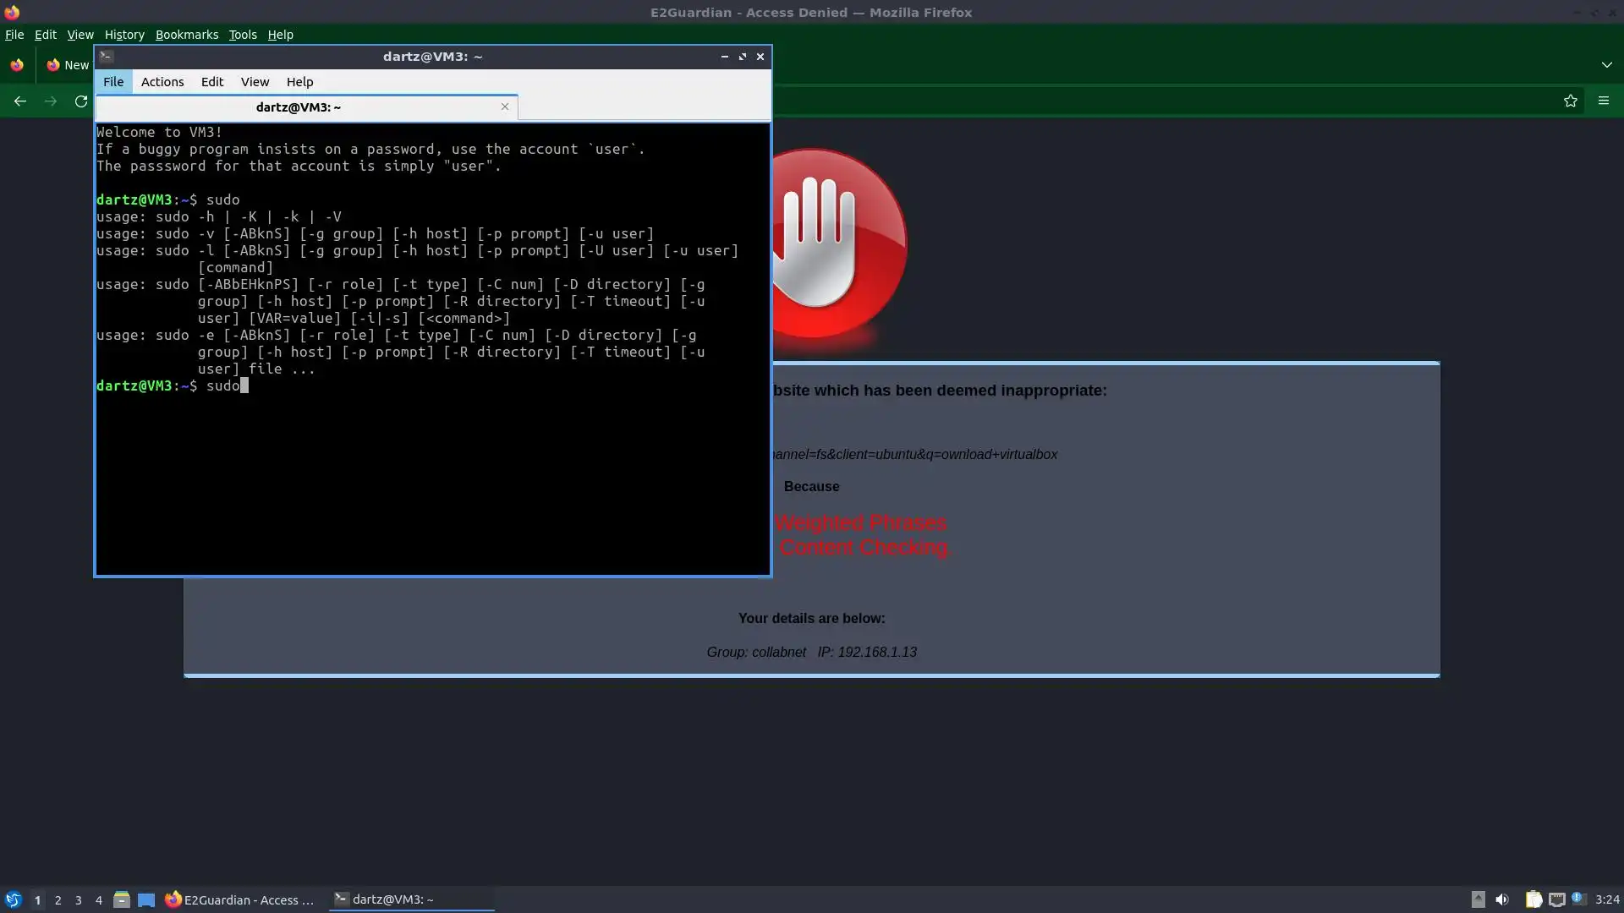Click the Firefox reload page icon

pyautogui.click(x=81, y=101)
